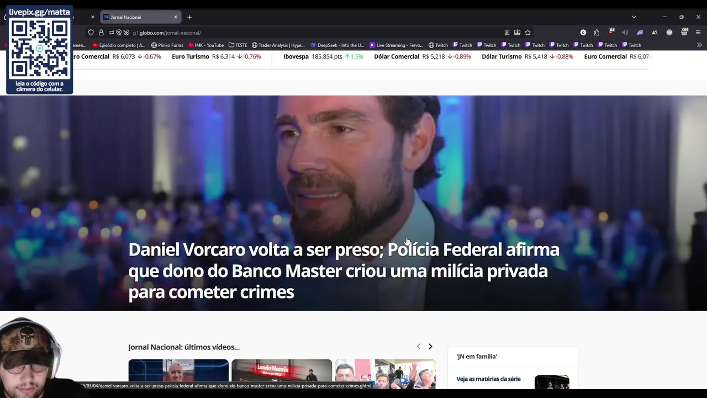Show more bookmarks with the double chevron
707x398 pixels.
[x=699, y=45]
